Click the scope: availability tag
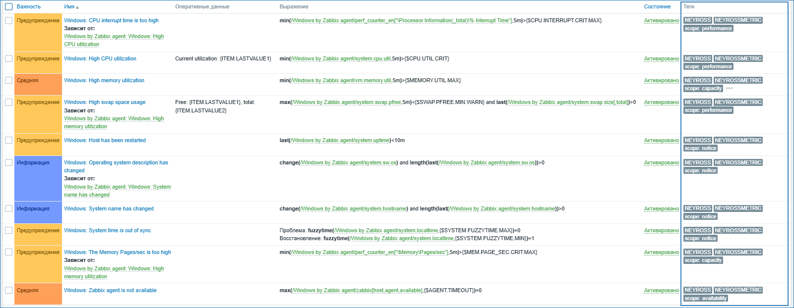Screen dimensions: 794x308 point(705,299)
